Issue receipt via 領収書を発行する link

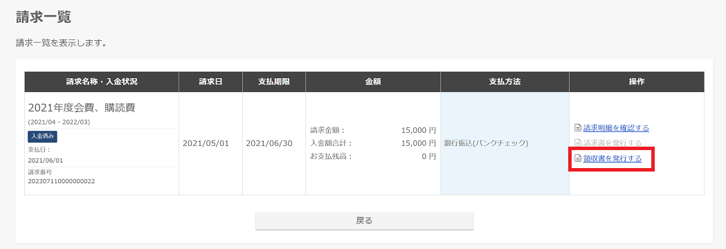click(x=612, y=158)
